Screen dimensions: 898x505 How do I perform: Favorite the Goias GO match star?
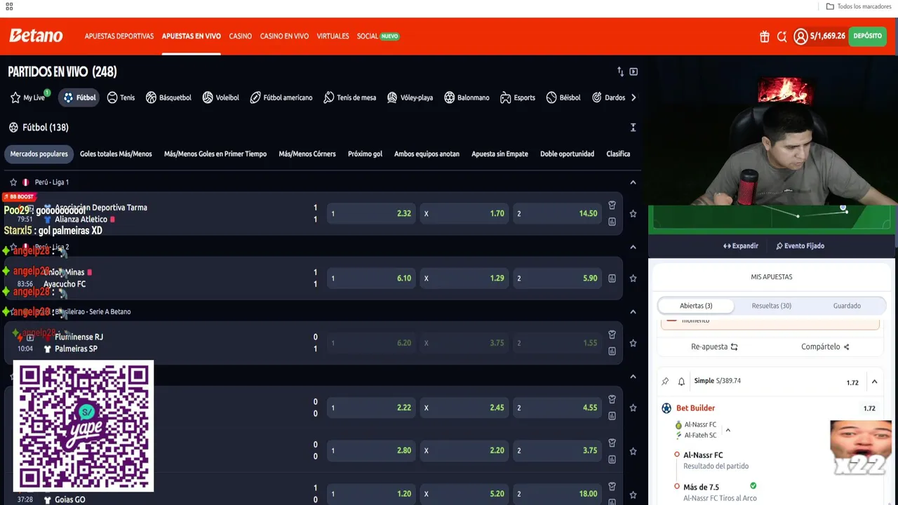pyautogui.click(x=633, y=494)
